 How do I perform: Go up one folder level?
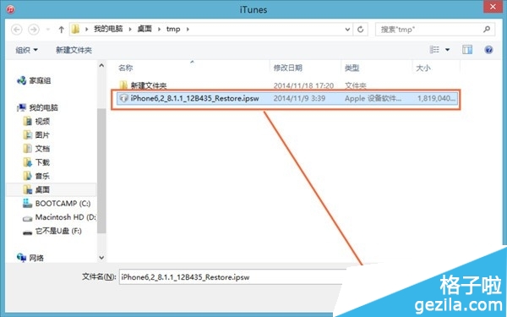coord(61,30)
